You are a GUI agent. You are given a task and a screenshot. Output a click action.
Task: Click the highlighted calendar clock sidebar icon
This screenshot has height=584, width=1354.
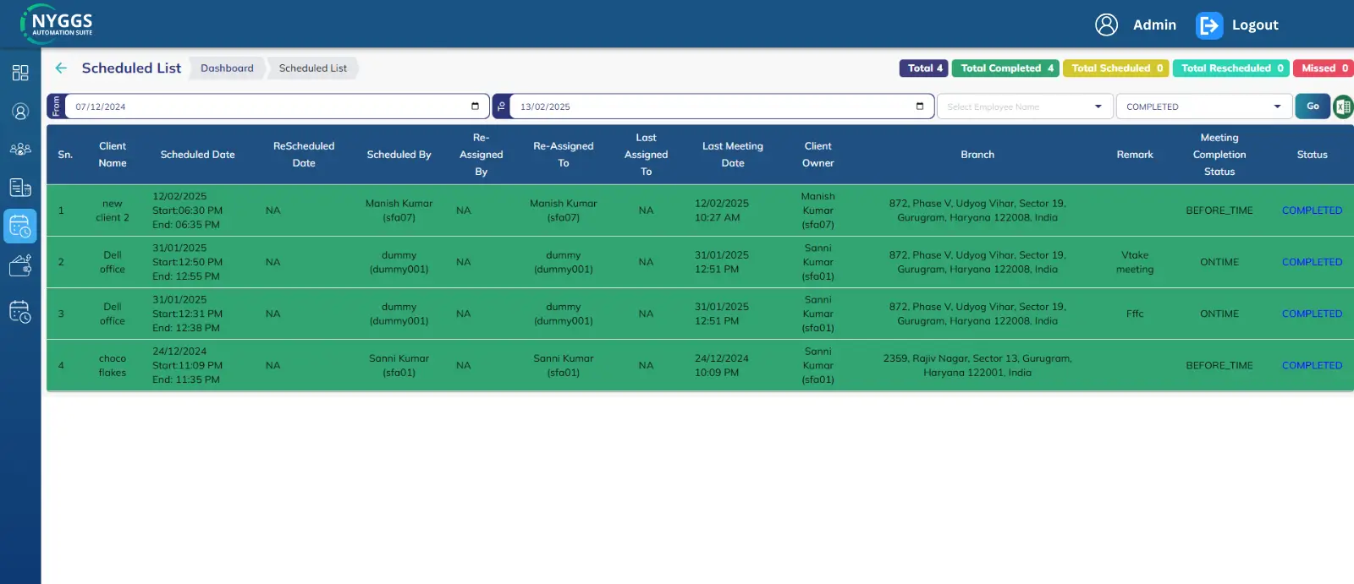pos(20,227)
